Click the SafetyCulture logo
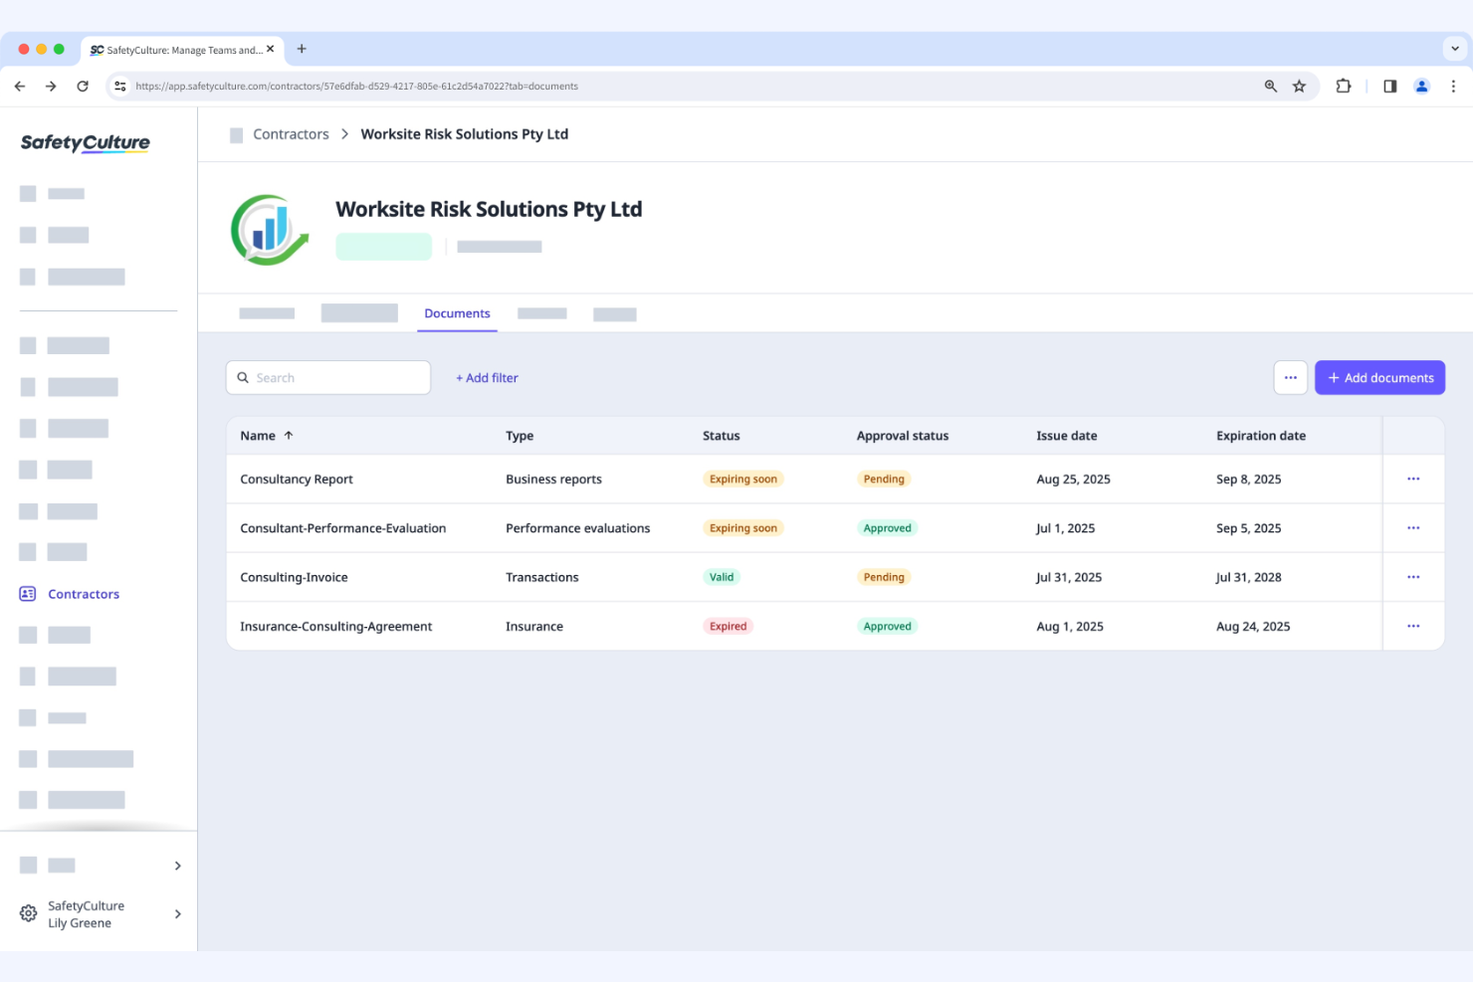 (x=84, y=142)
